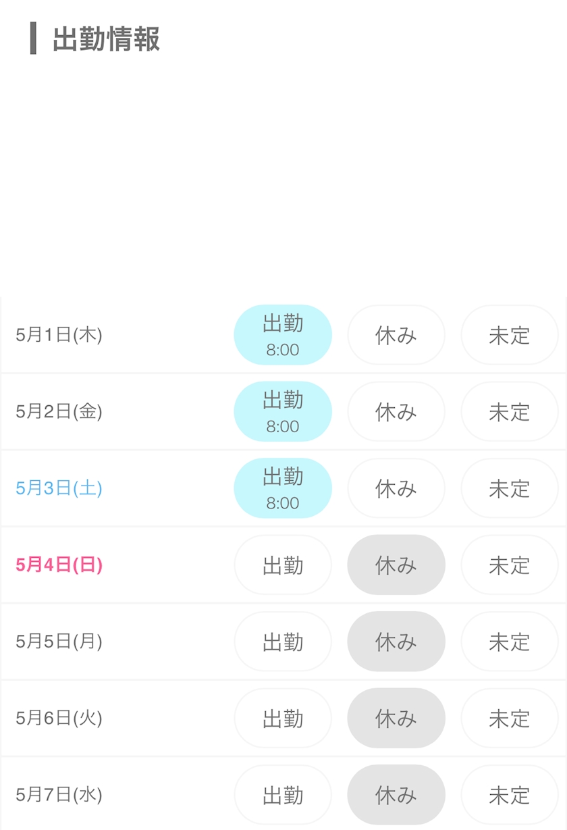Set 5月4日(日) to 未定
Screen dimensions: 567x830
pyautogui.click(x=510, y=565)
